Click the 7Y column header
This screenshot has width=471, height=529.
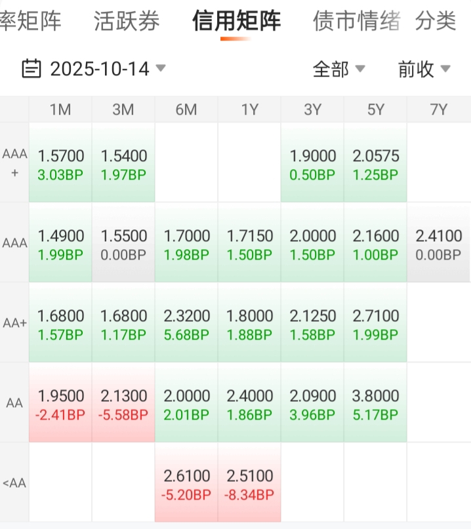tap(438, 109)
